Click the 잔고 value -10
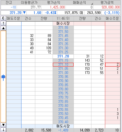Screen dimensions: 122x132 coord(9,7)
